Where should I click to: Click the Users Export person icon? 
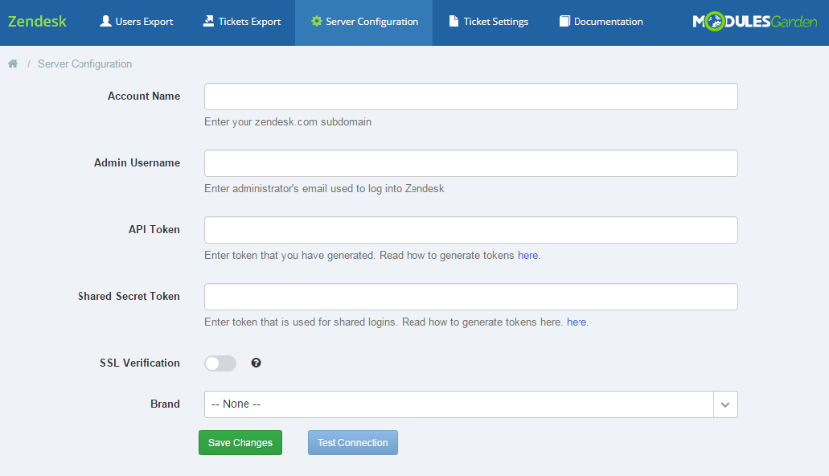(106, 21)
